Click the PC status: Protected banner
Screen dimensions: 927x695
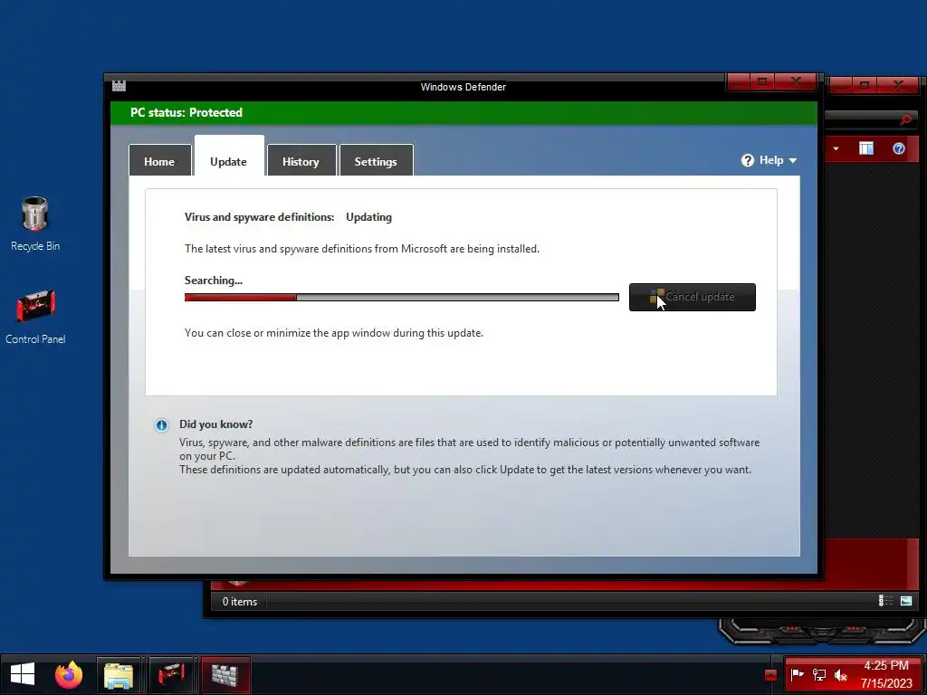coord(463,112)
